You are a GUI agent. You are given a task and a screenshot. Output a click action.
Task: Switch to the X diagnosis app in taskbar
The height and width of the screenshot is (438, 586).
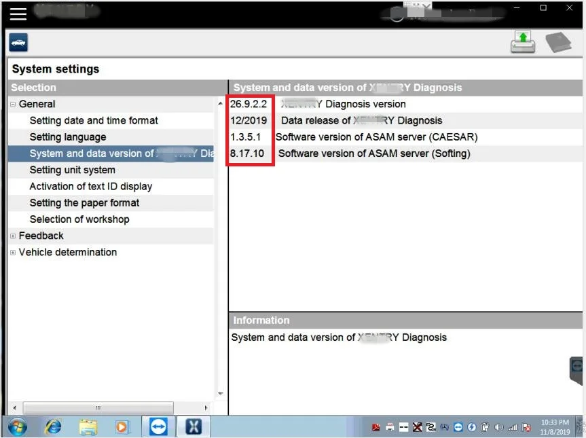coord(194,426)
